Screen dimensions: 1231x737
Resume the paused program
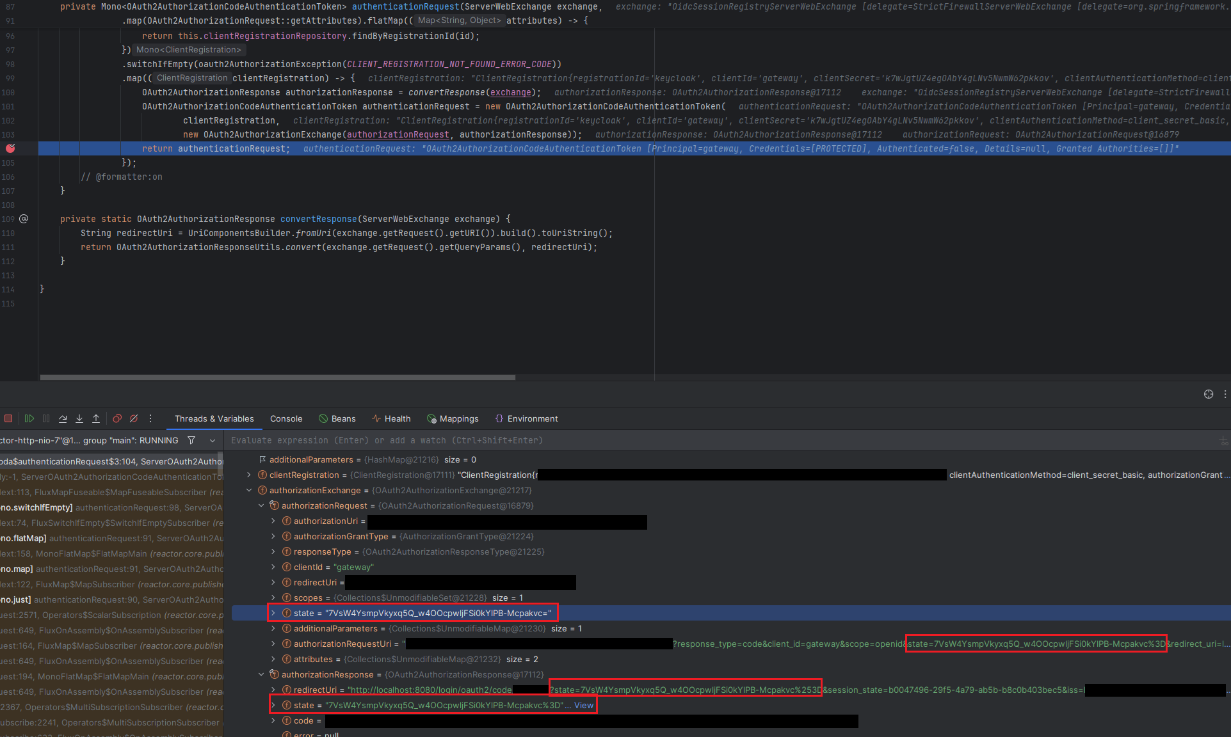(29, 418)
